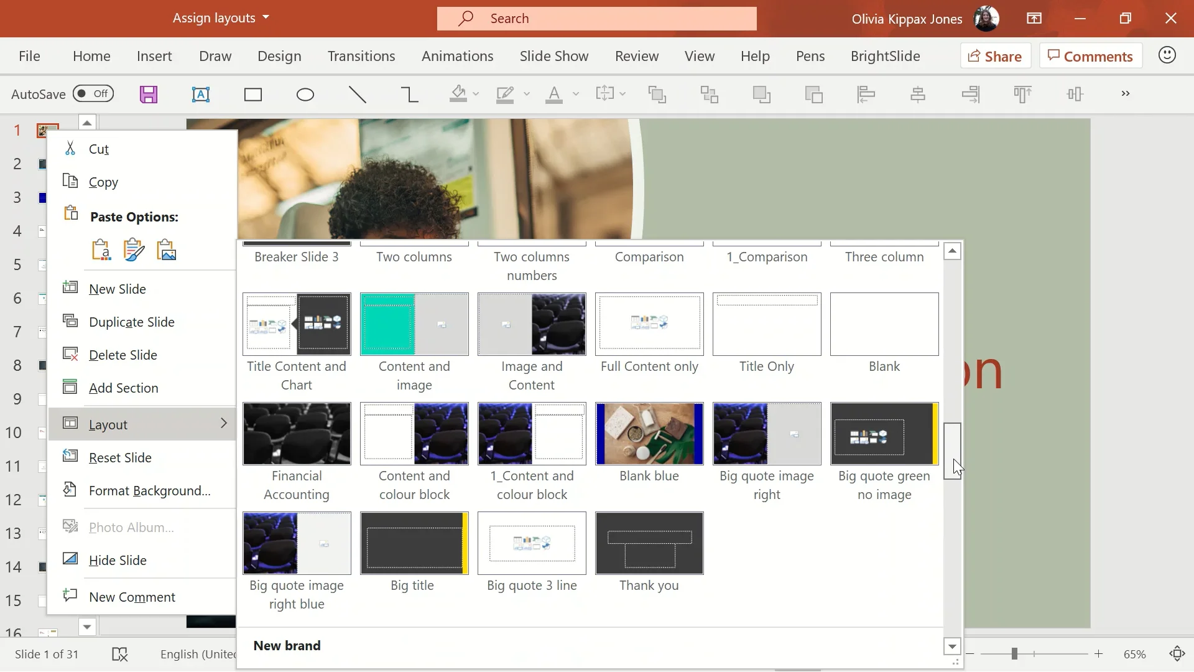Select the Rectangle shape tool
Viewport: 1194px width, 672px height.
pyautogui.click(x=253, y=95)
